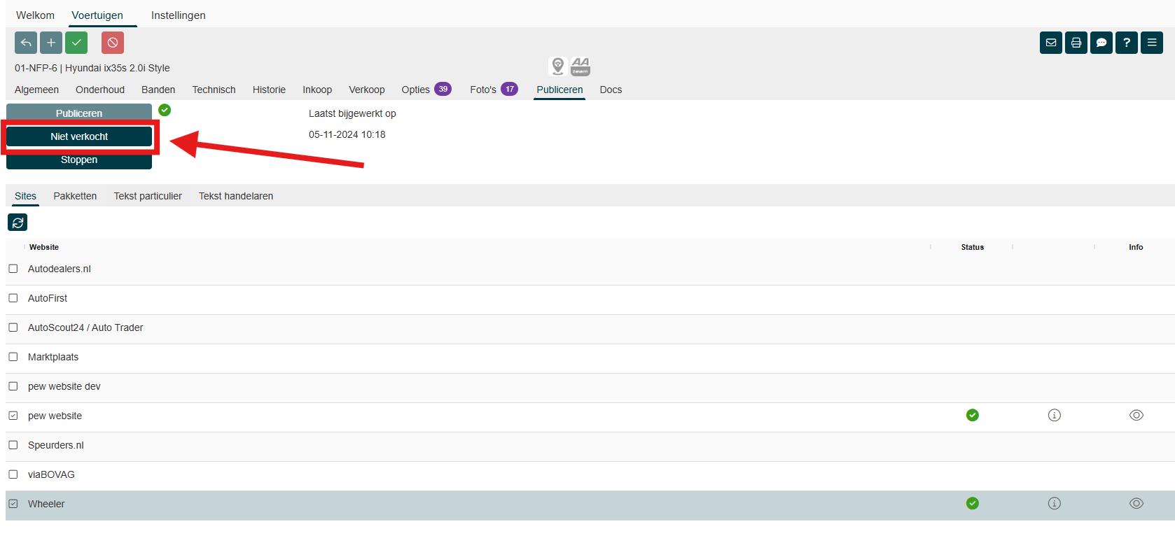
Task: Click the question mark help icon
Action: (x=1127, y=43)
